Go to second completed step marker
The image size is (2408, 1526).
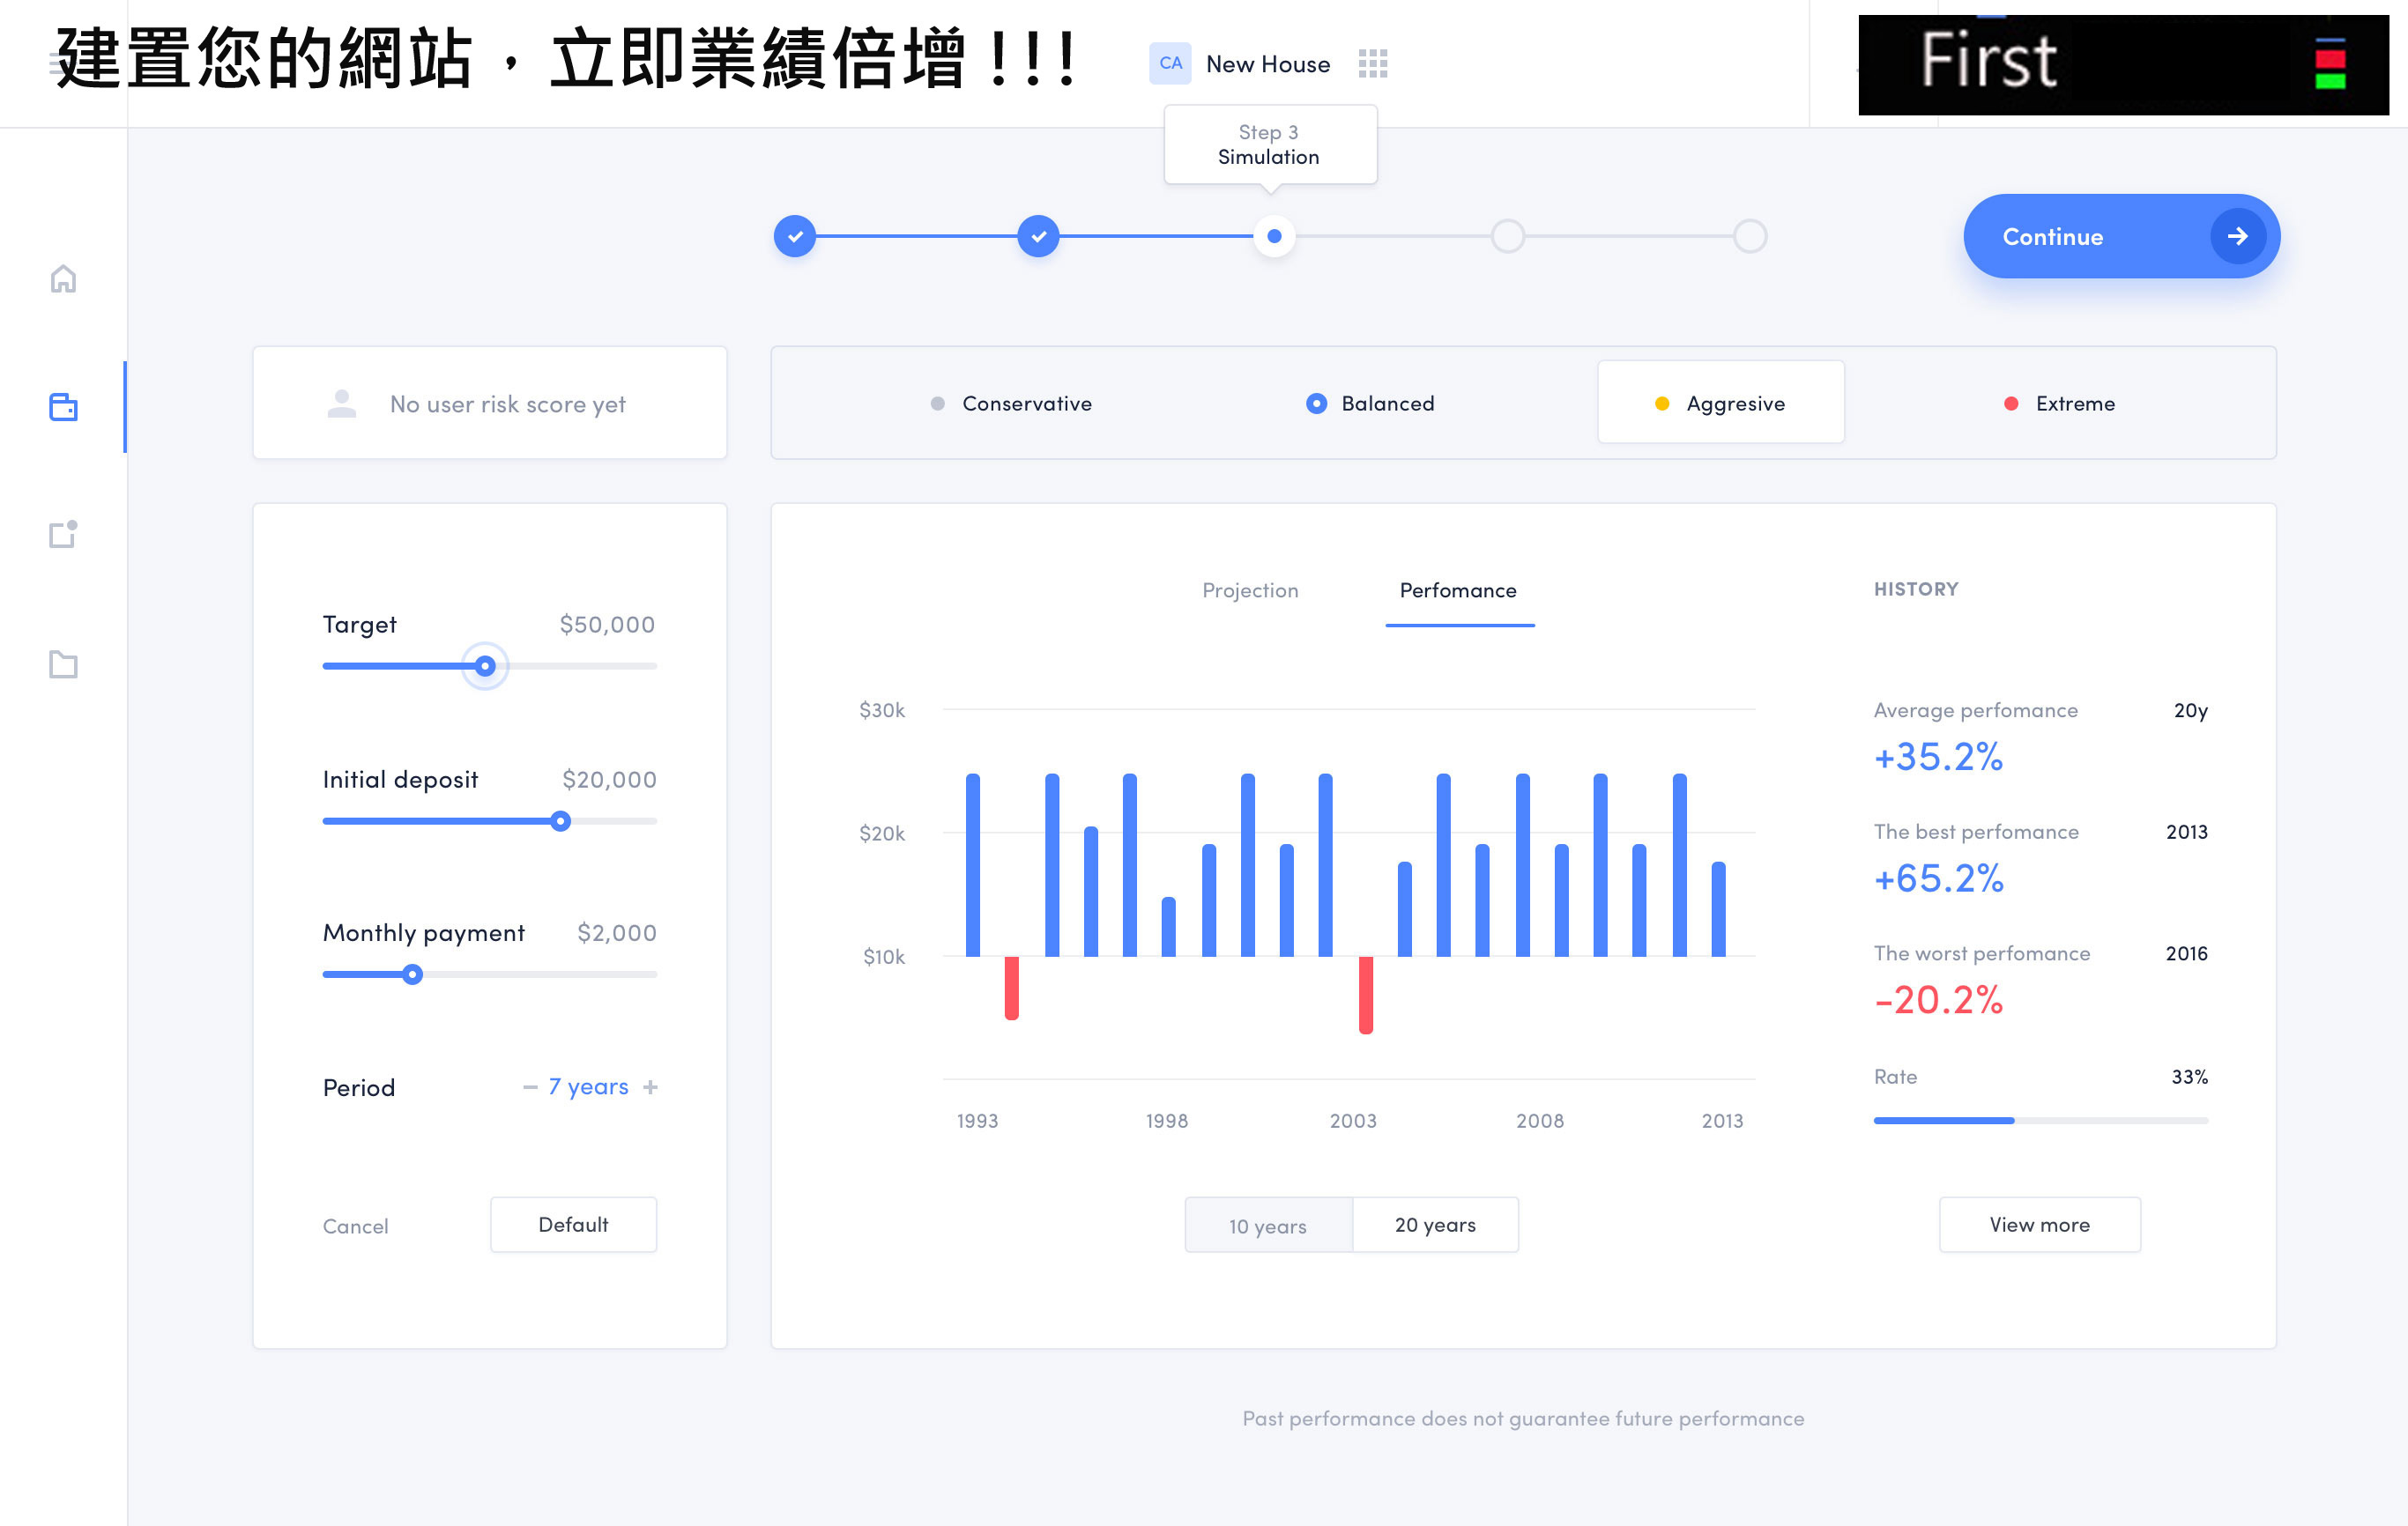[1038, 236]
